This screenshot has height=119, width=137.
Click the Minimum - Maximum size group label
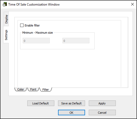pos(38,33)
